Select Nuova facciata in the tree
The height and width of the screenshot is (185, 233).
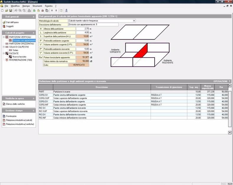[x=20, y=57]
